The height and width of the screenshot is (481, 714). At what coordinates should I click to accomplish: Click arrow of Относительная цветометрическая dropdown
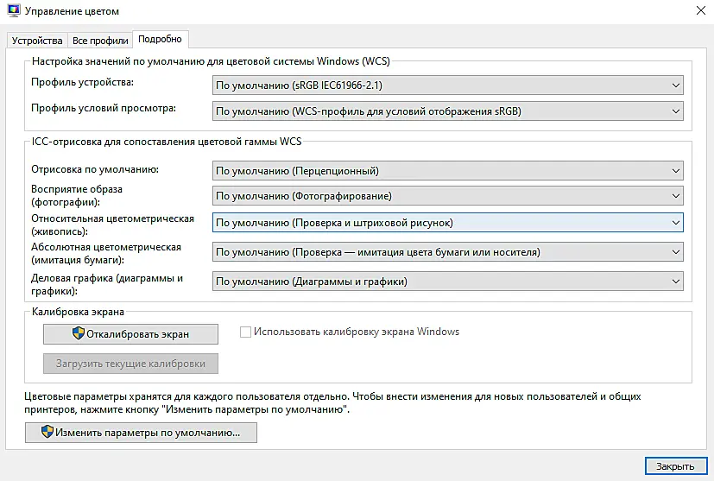click(x=676, y=223)
